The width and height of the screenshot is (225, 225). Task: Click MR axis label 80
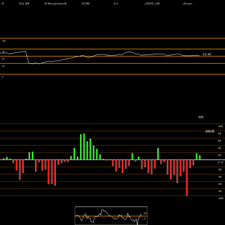pos(220,134)
